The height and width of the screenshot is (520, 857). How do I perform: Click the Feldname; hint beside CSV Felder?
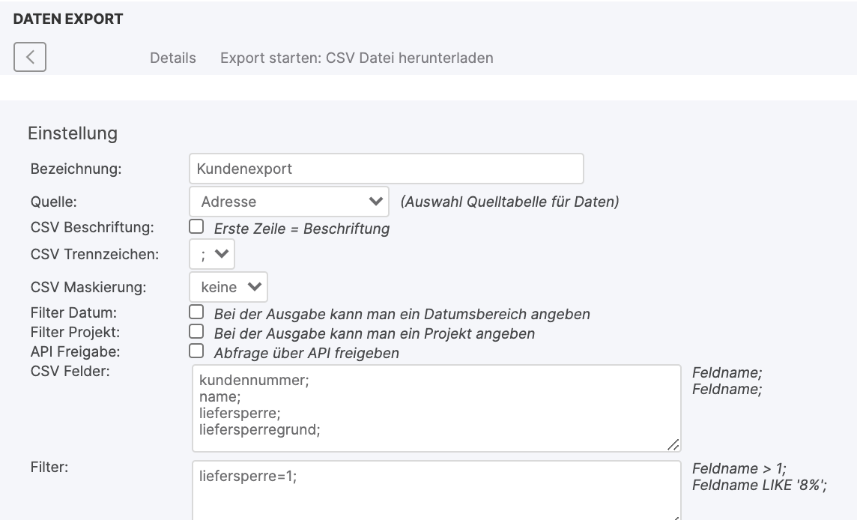pyautogui.click(x=727, y=372)
